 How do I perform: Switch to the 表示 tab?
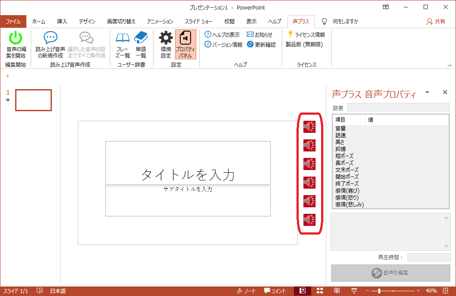(x=251, y=22)
